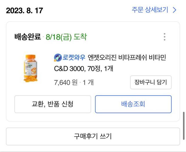186x152 pixels.
Task: Click the 배송완료 delivery status label
Action: 28,37
